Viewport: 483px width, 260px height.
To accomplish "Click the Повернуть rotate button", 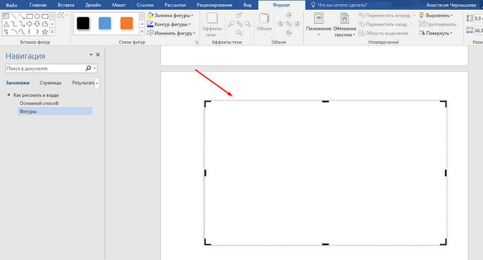I will pos(436,33).
